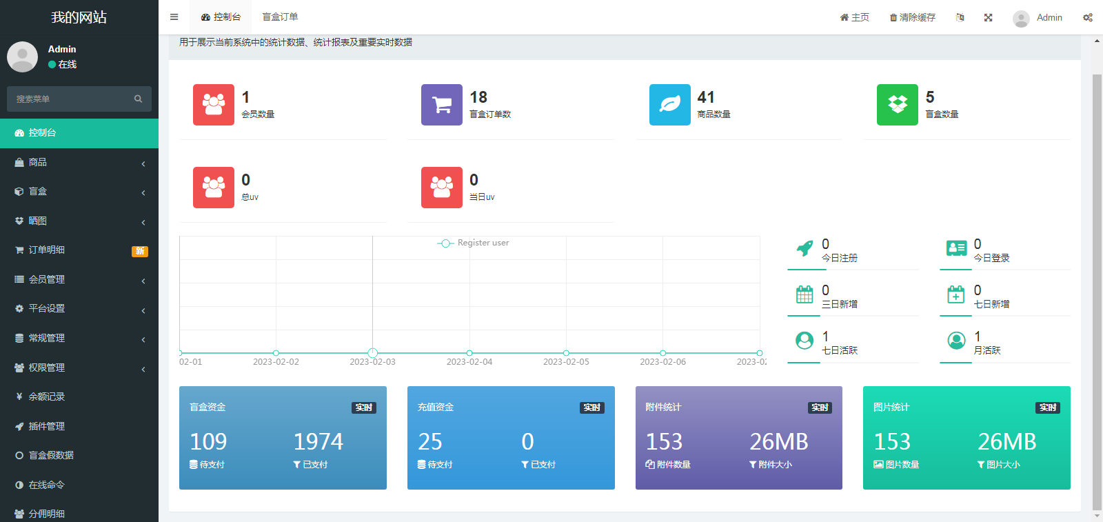The width and height of the screenshot is (1103, 522).
Task: Open the settings gears icon at top right
Action: 1087,17
